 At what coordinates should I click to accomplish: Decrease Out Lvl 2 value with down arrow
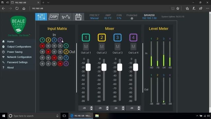click(x=107, y=109)
